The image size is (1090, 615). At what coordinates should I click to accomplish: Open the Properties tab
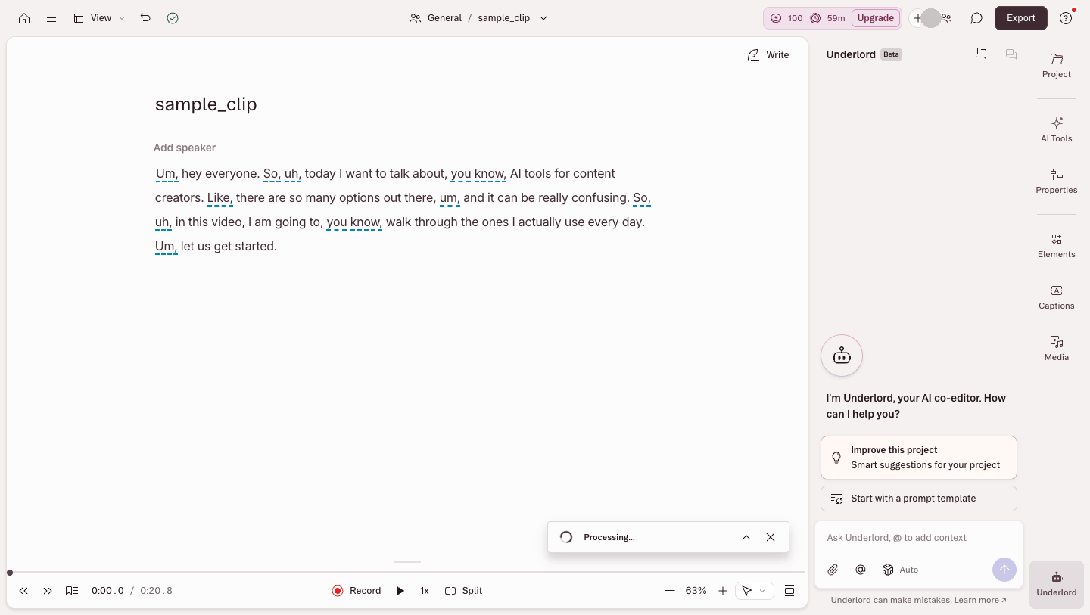(1056, 182)
